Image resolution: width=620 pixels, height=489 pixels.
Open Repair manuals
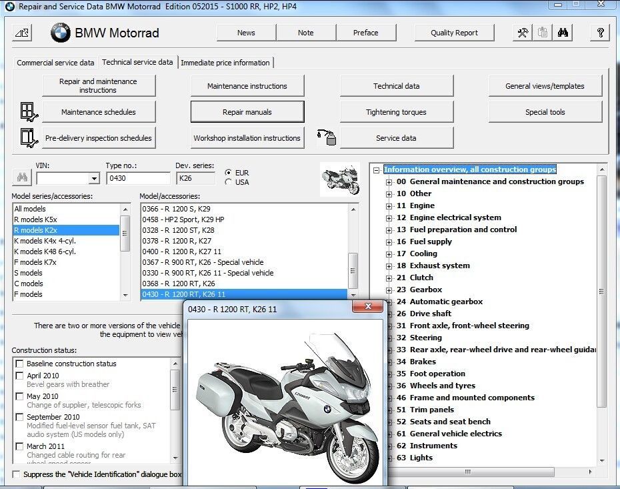247,112
